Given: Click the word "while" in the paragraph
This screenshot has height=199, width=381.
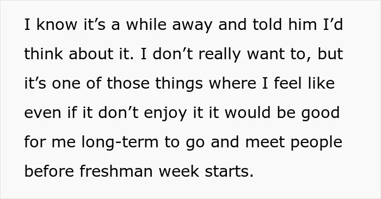Looking at the screenshot, I should click(146, 24).
